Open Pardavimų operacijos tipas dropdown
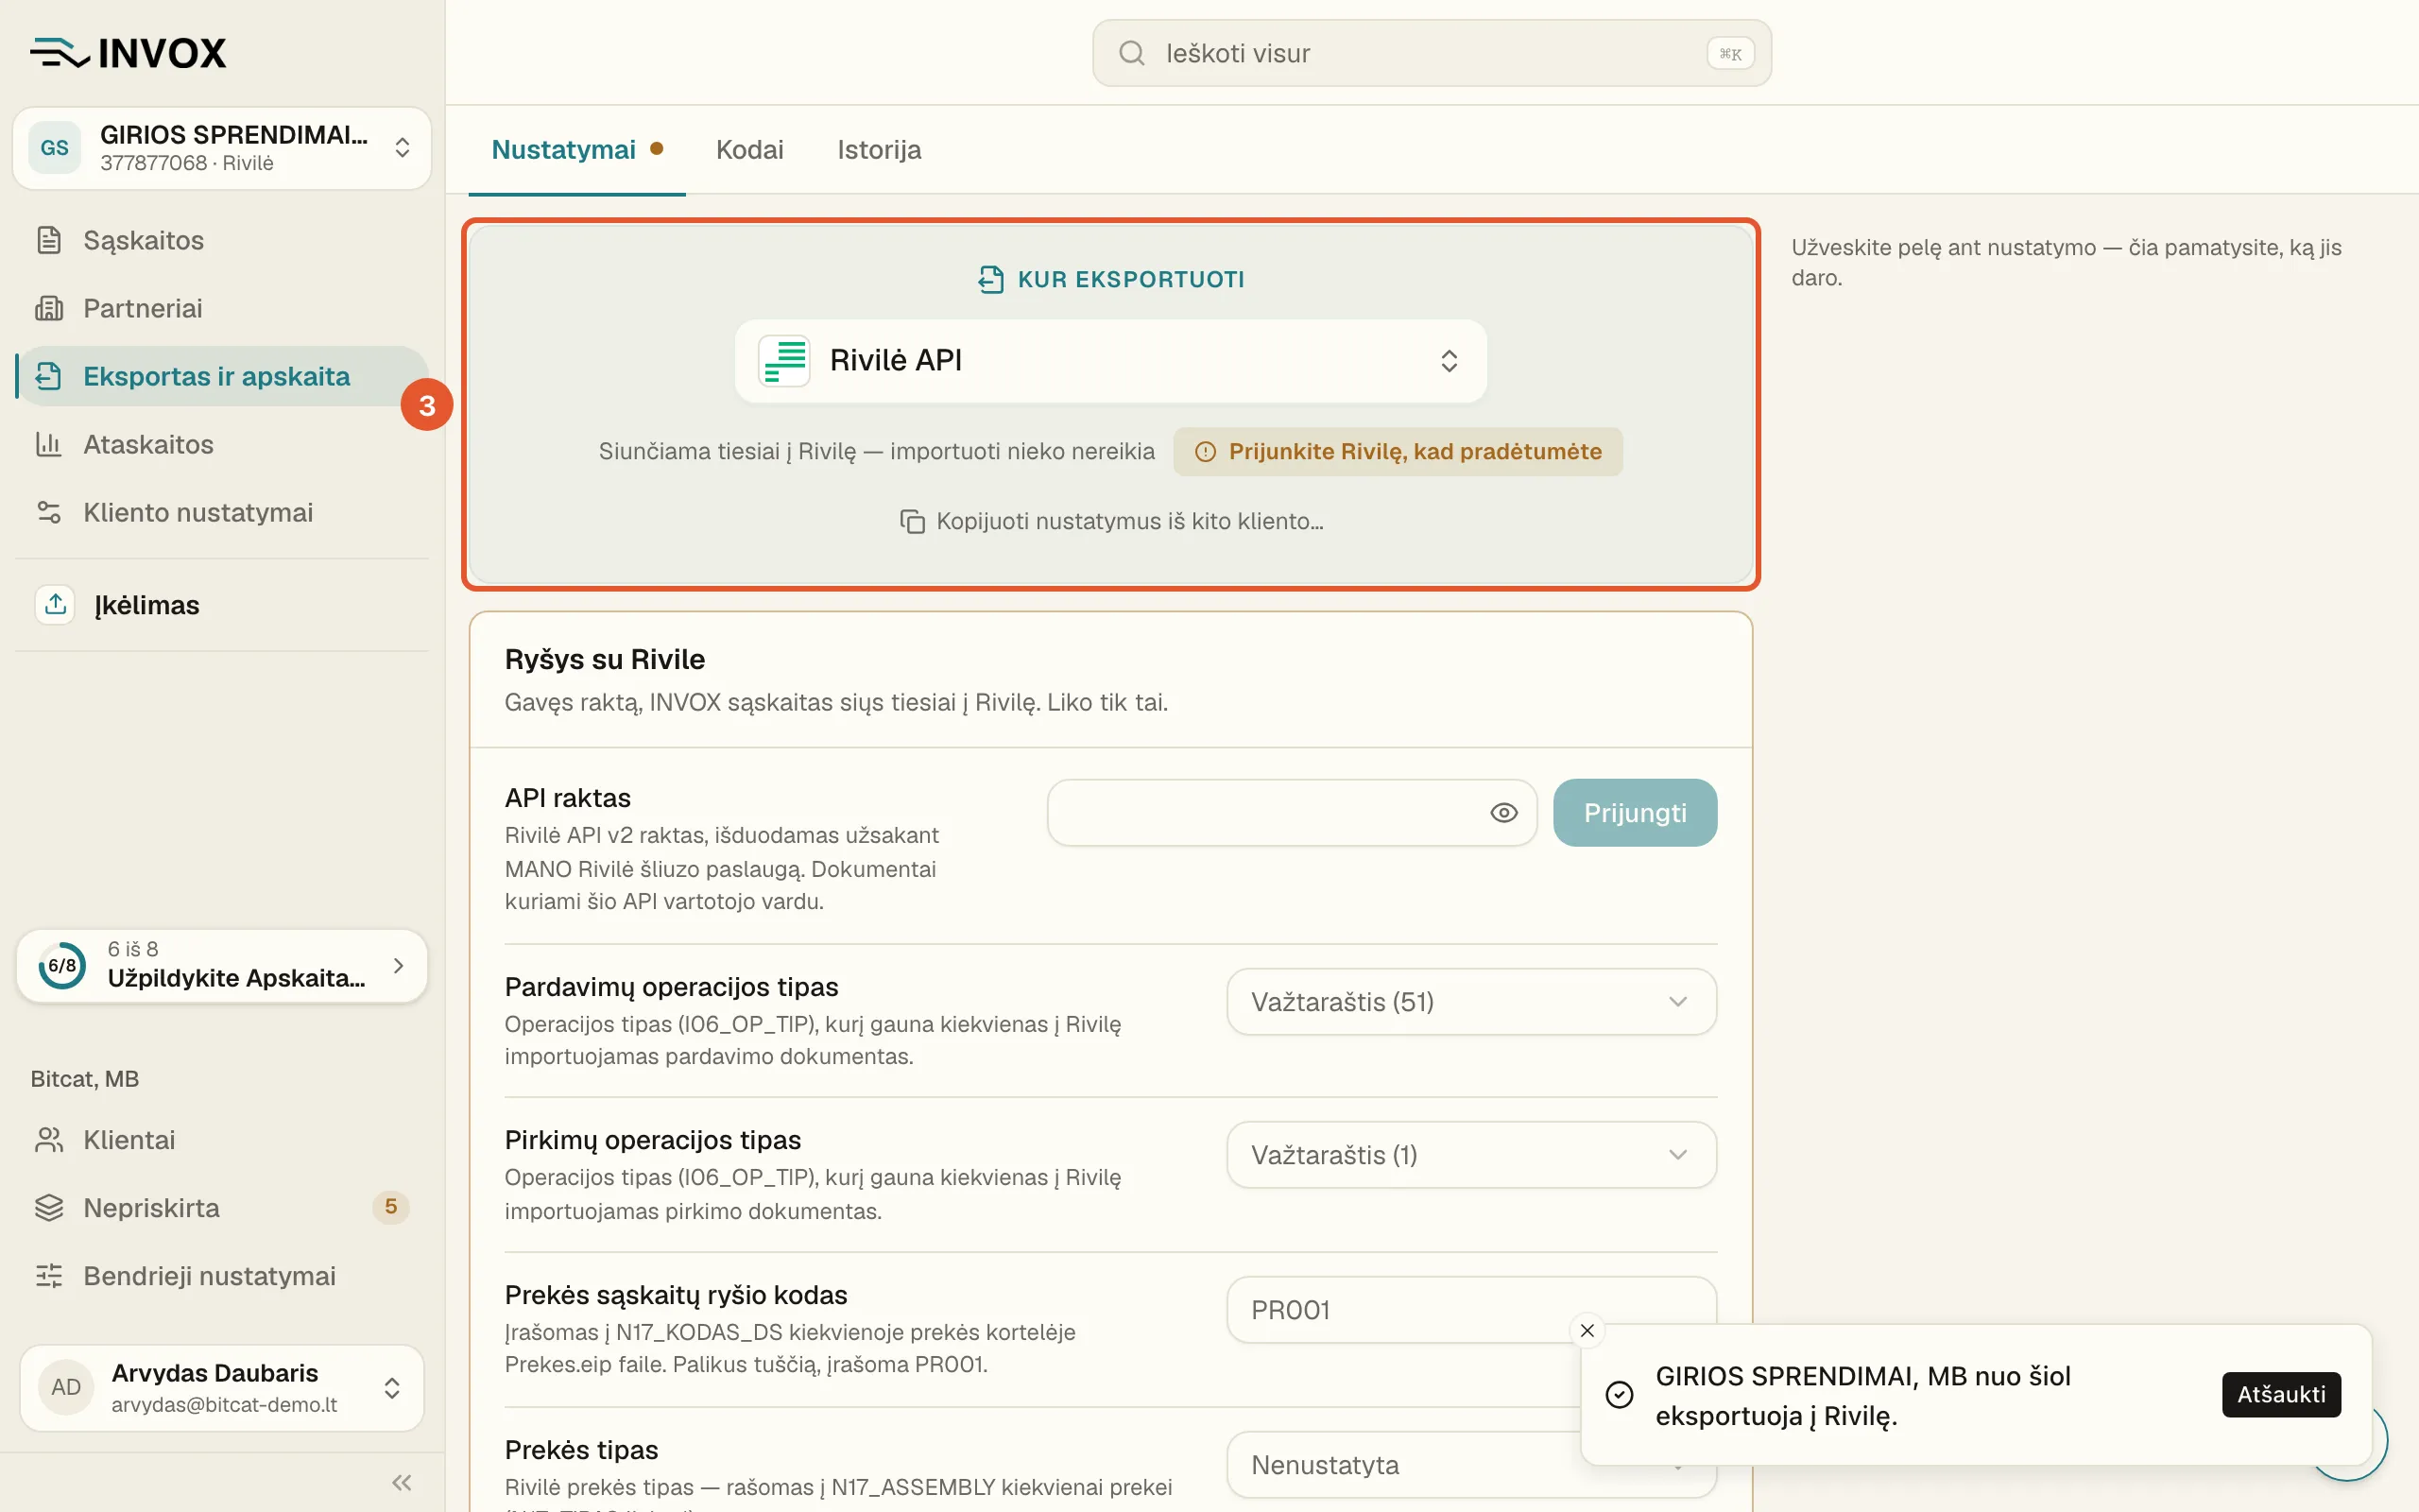Image resolution: width=2419 pixels, height=1512 pixels. pos(1471,1001)
